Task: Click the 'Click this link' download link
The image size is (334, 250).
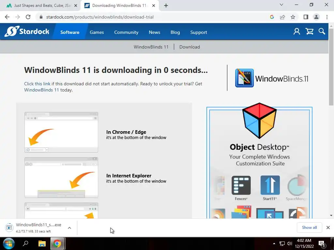Action: pyautogui.click(x=37, y=84)
